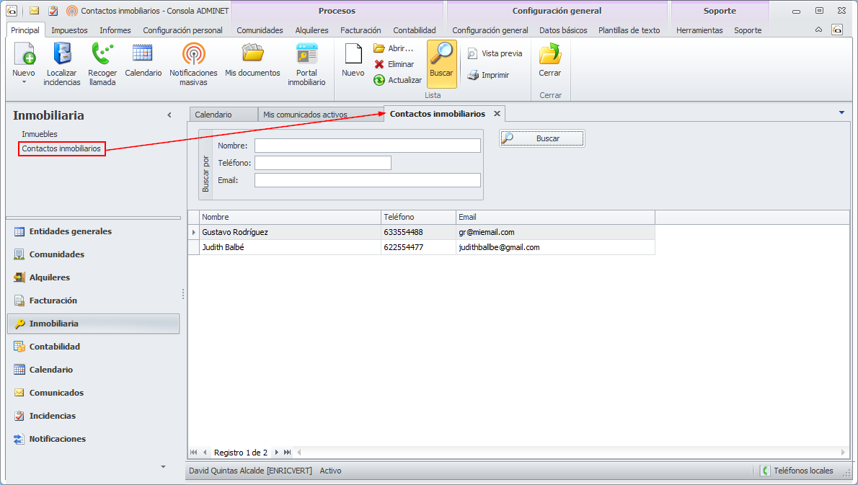The width and height of the screenshot is (858, 485).
Task: Open Localizar incidencias tool
Action: (x=62, y=64)
